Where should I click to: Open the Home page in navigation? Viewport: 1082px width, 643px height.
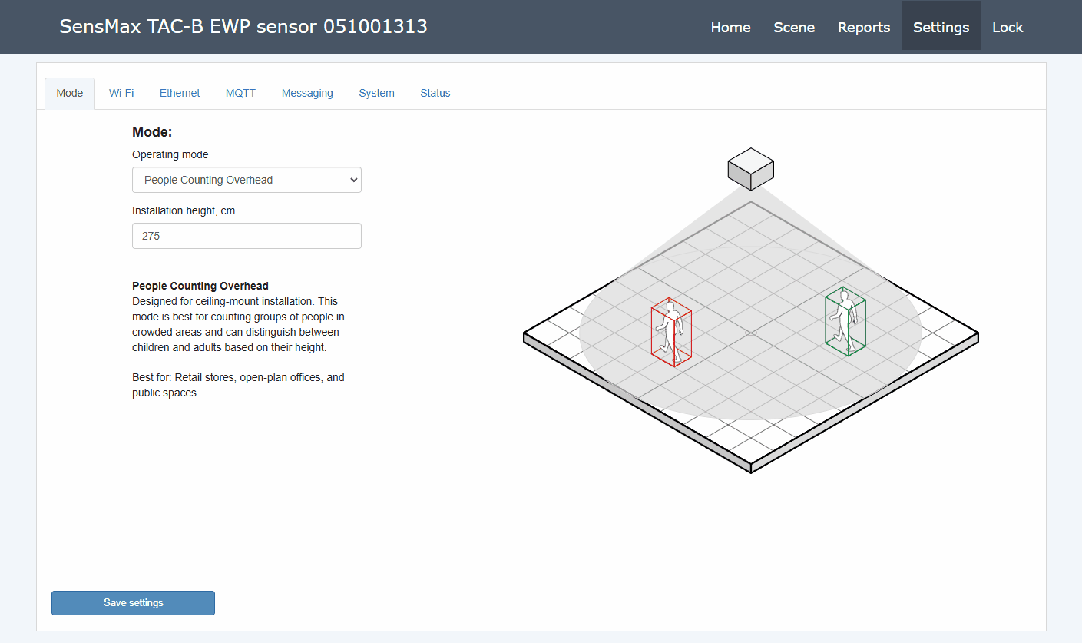(x=730, y=27)
